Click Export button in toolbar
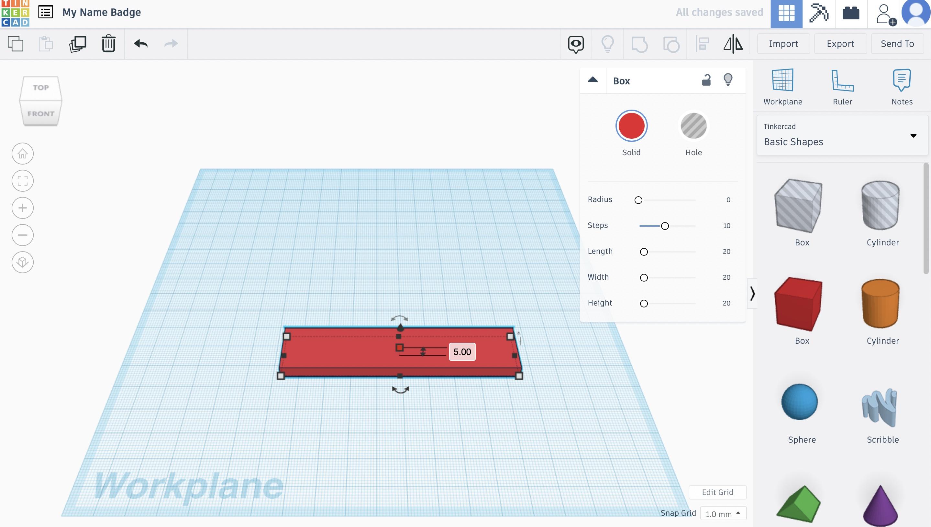 click(x=839, y=43)
